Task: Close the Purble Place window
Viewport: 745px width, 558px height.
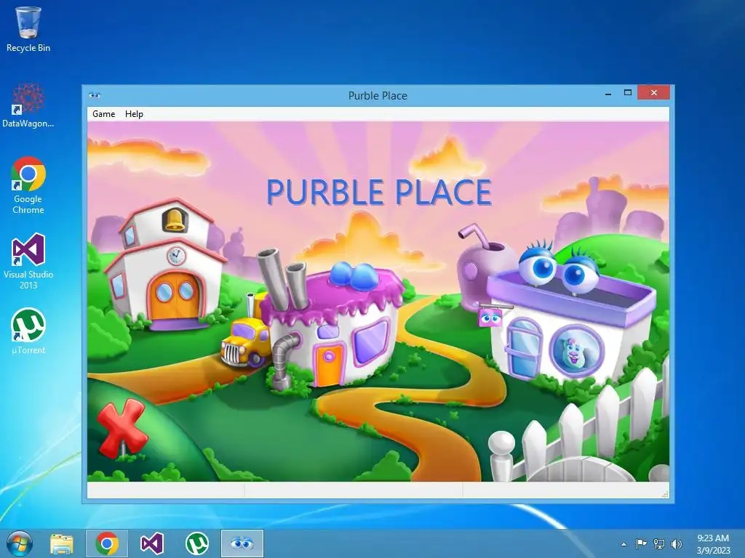Action: (x=654, y=92)
